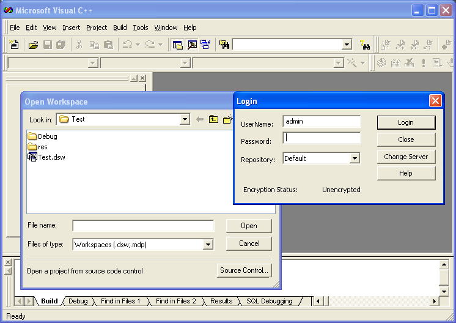Click the back arrow in Open Workspace
This screenshot has height=323, width=456.
coord(200,119)
